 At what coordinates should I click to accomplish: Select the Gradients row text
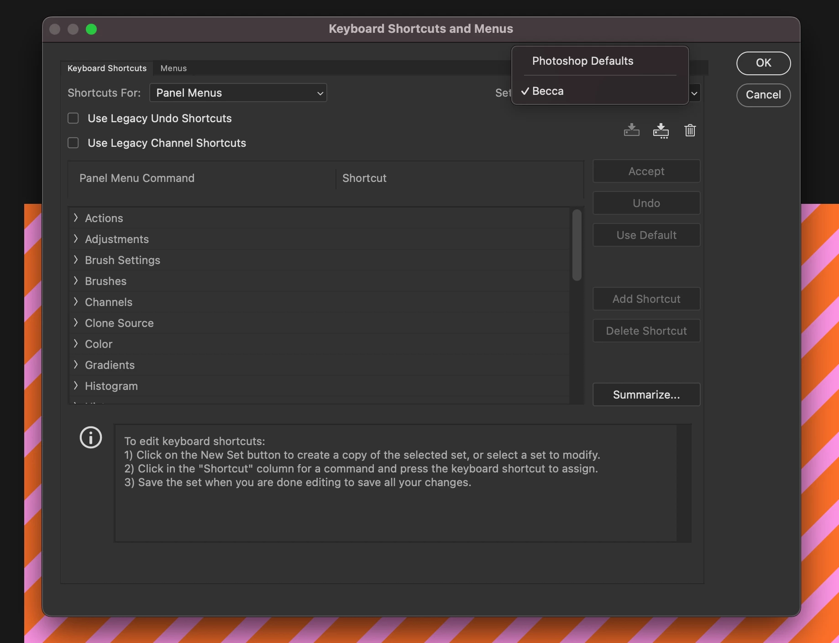[x=110, y=365]
